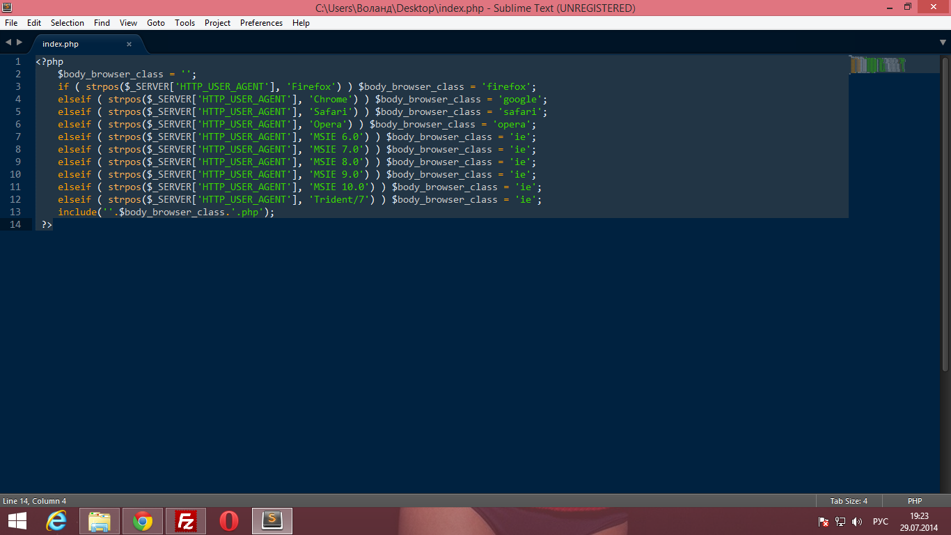Click the network tray icon

click(840, 522)
